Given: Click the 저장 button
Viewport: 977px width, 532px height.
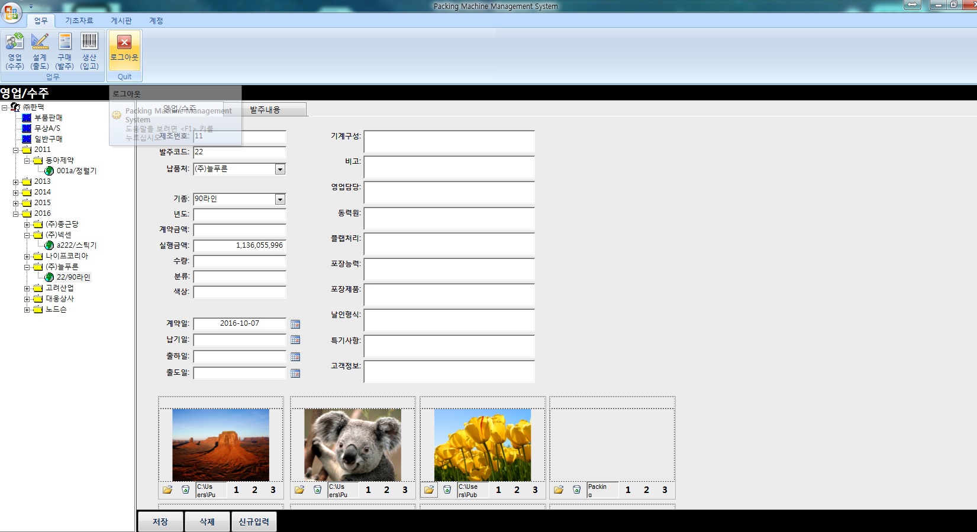Looking at the screenshot, I should tap(160, 522).
